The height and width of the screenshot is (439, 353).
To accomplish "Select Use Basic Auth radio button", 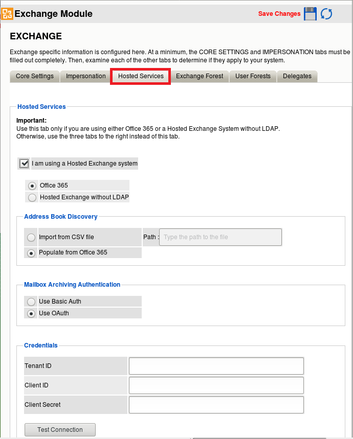I will click(32, 302).
